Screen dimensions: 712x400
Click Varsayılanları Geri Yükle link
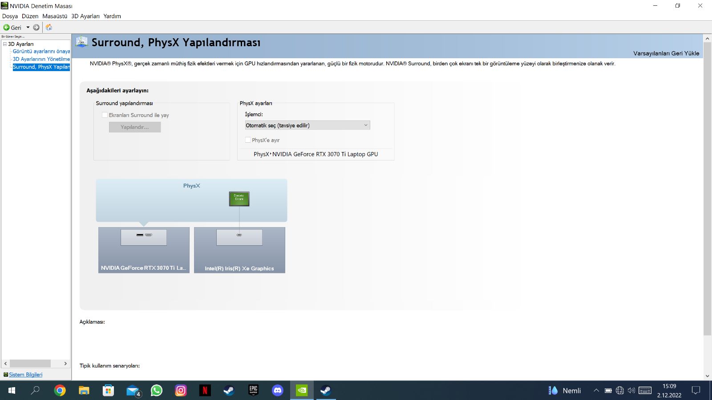[x=666, y=53]
